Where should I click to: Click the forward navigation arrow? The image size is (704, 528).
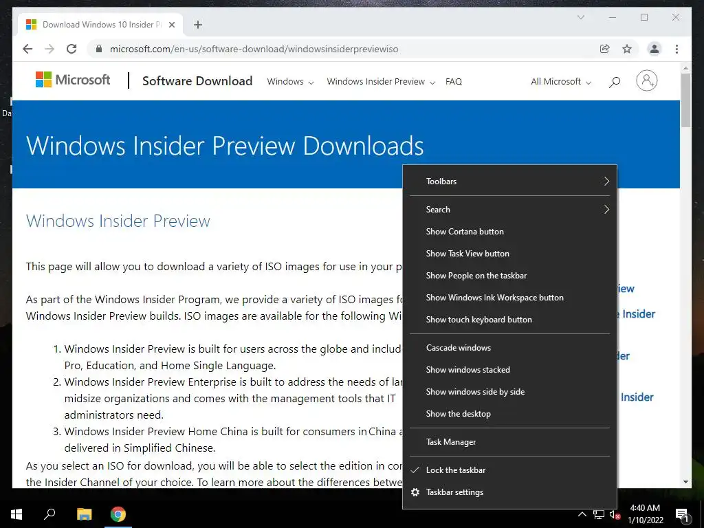(49, 49)
